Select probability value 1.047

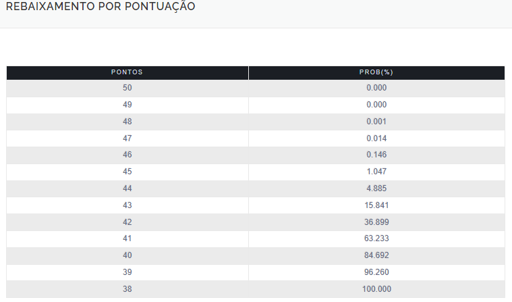pos(376,172)
